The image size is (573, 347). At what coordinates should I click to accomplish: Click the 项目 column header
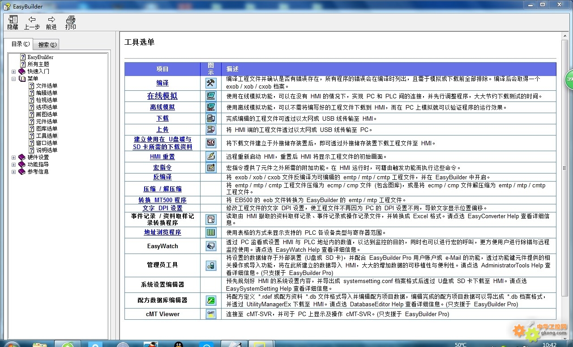(162, 69)
